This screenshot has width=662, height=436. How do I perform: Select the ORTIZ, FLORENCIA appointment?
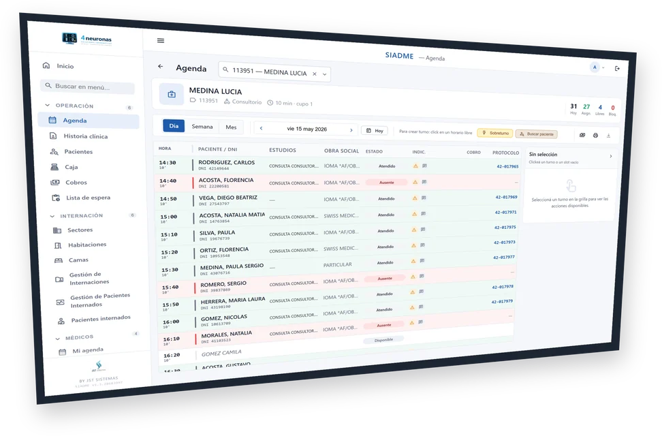(x=336, y=250)
